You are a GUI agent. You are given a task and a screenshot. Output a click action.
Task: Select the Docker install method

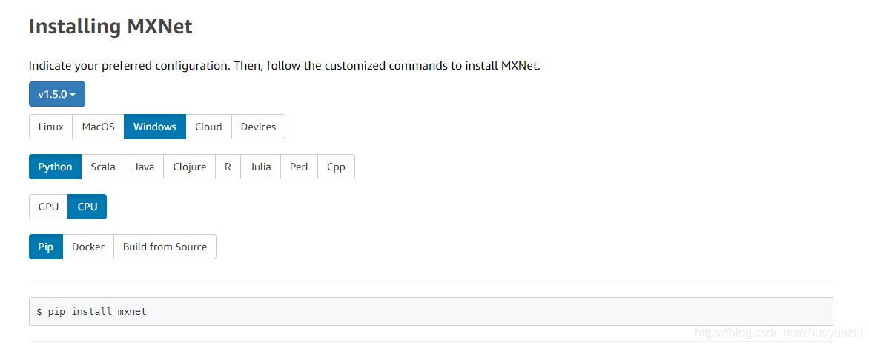pyautogui.click(x=88, y=247)
